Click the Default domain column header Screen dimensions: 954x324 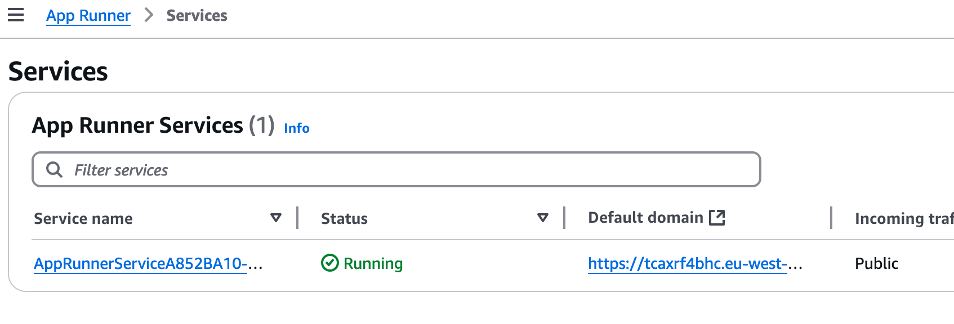[x=645, y=218]
